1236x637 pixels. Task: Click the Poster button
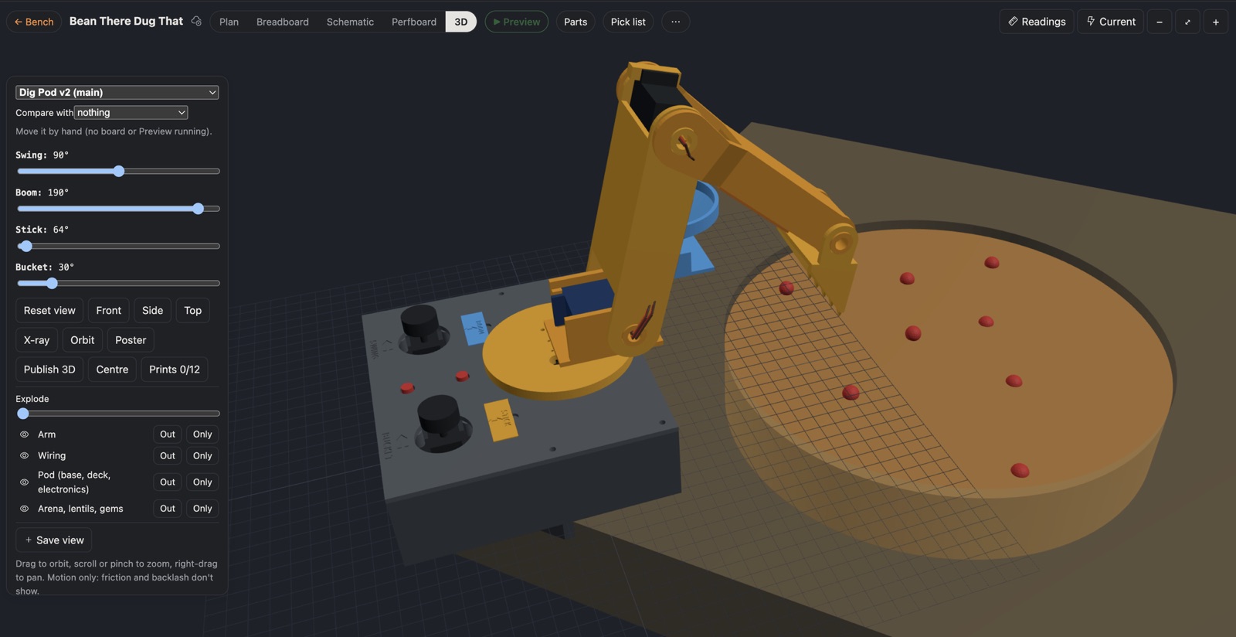click(x=131, y=340)
